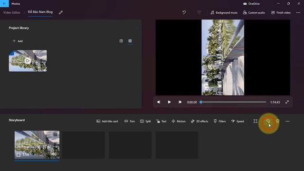Go back with the Photos back arrow
Viewport: 304px width, 171px height.
(4, 3)
